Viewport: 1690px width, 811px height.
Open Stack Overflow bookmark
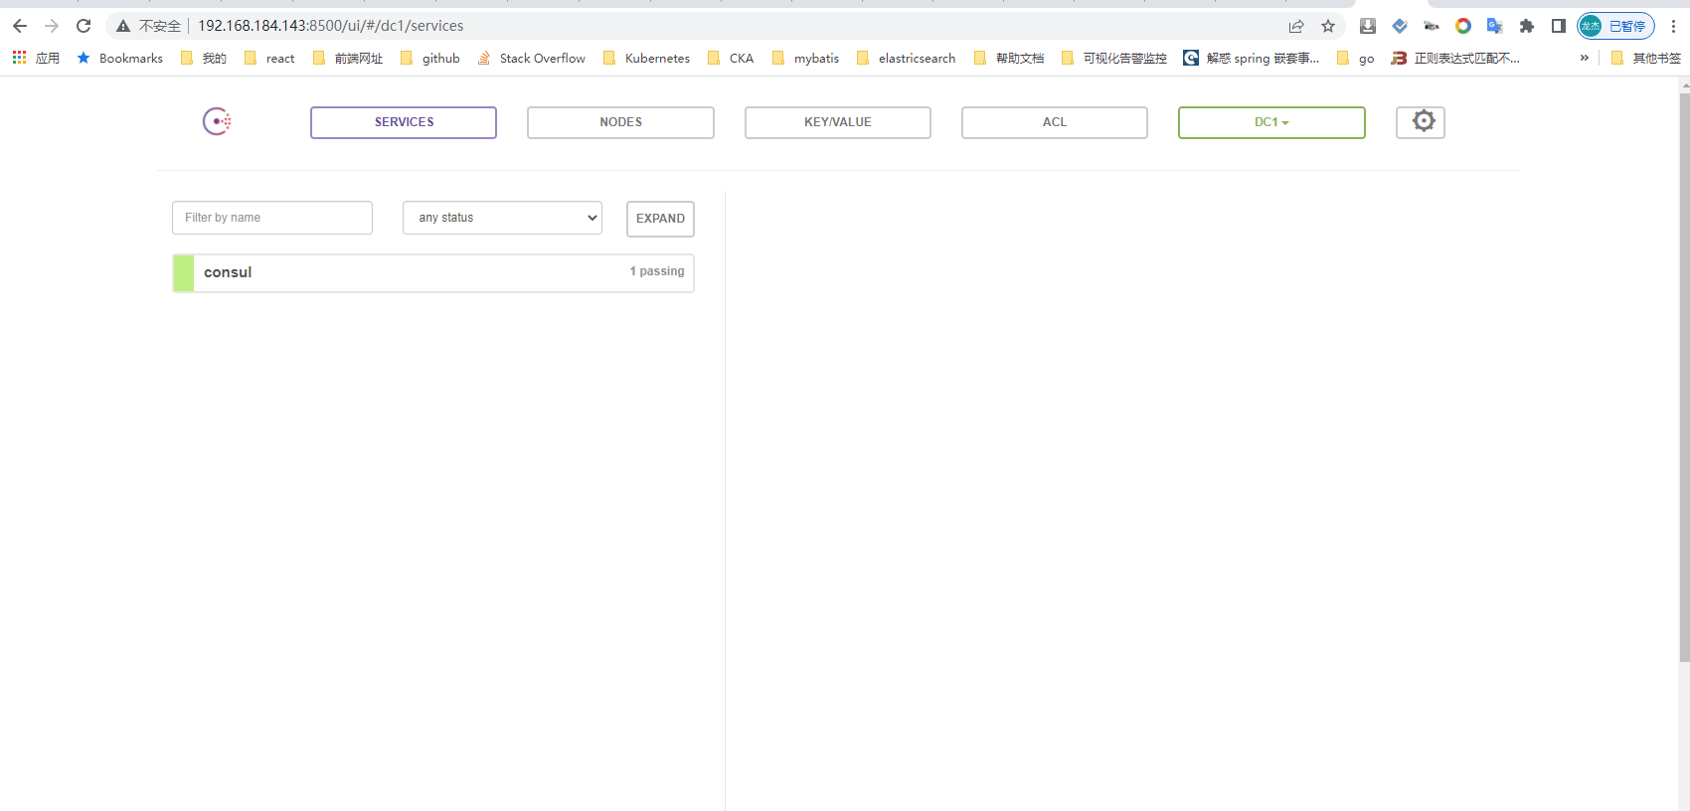click(x=532, y=58)
